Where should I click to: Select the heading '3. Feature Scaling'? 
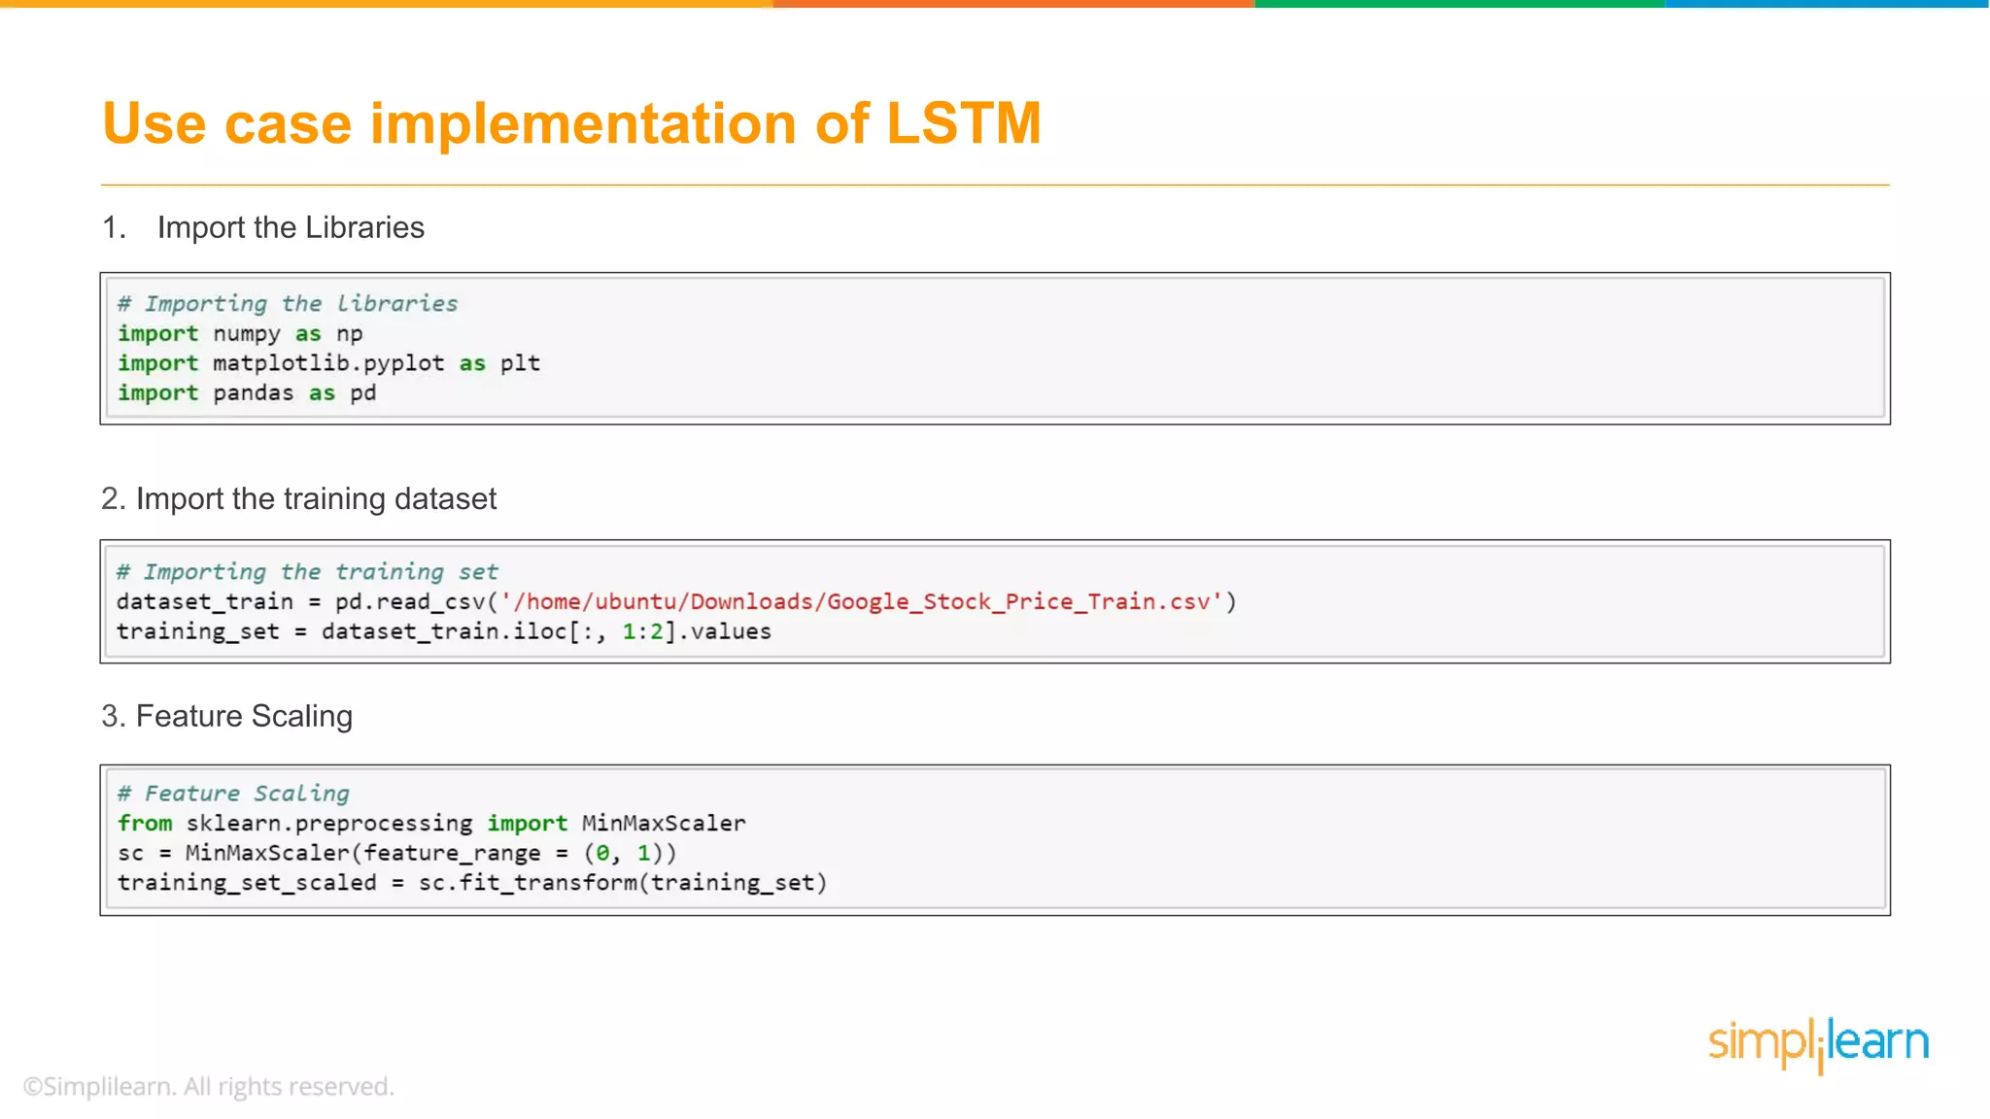(x=227, y=716)
